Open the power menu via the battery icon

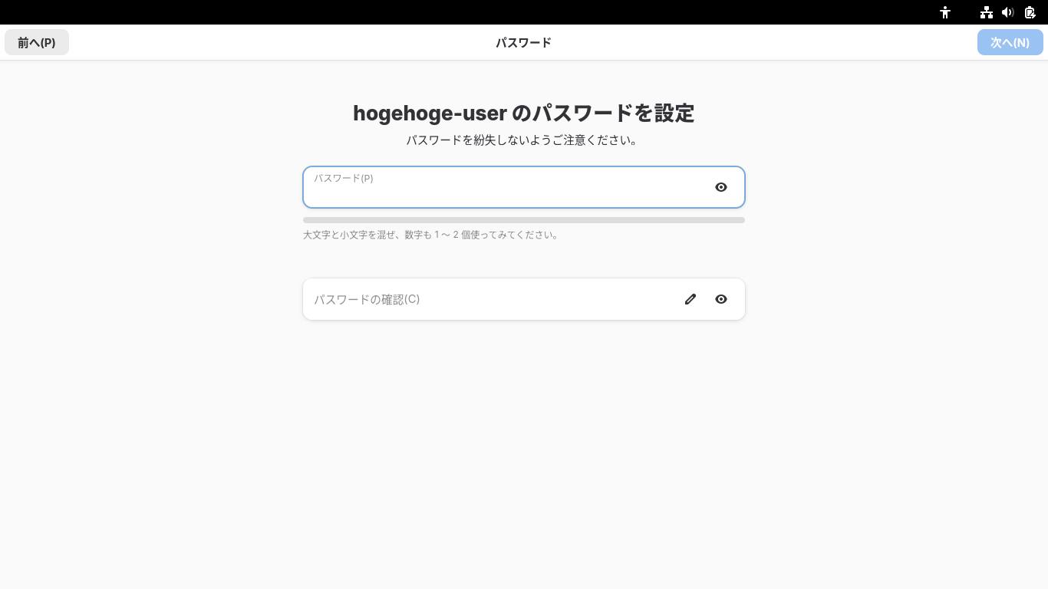[x=1030, y=12]
